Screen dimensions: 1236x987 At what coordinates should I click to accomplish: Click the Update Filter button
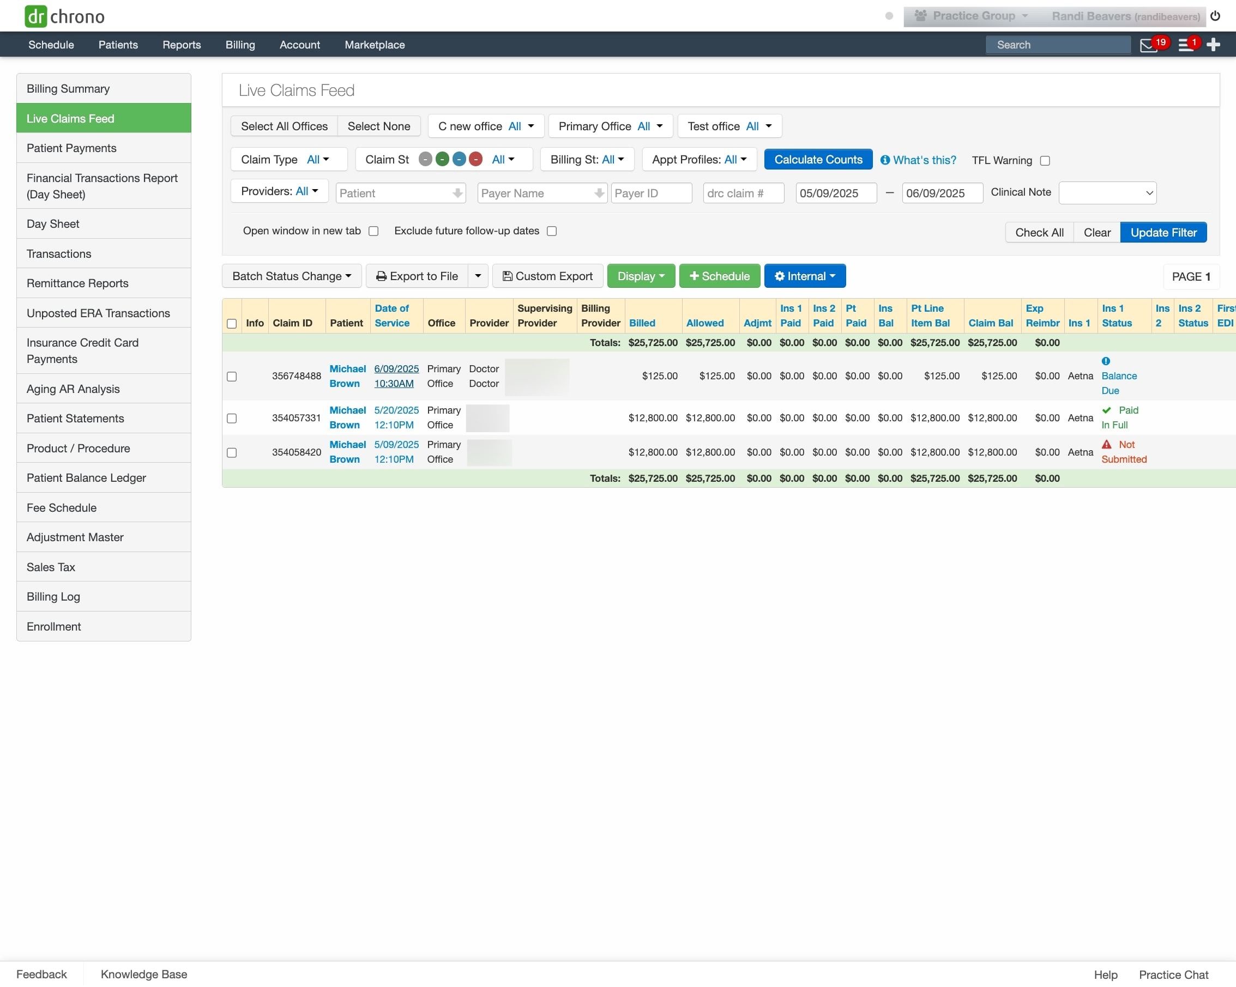[1163, 232]
